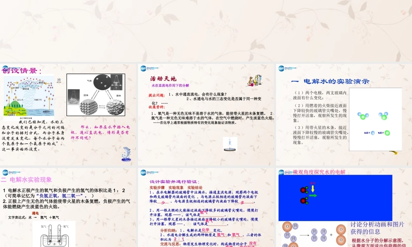Click the yellow down arrow in blue panel
The width and height of the screenshot is (412, 247).
313,188
